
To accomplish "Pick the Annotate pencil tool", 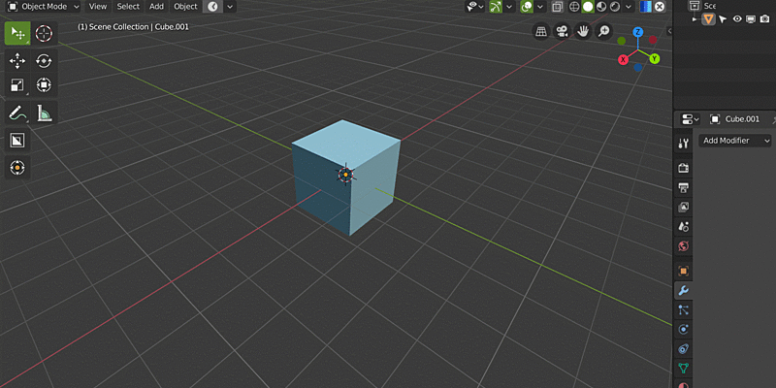I will point(17,113).
